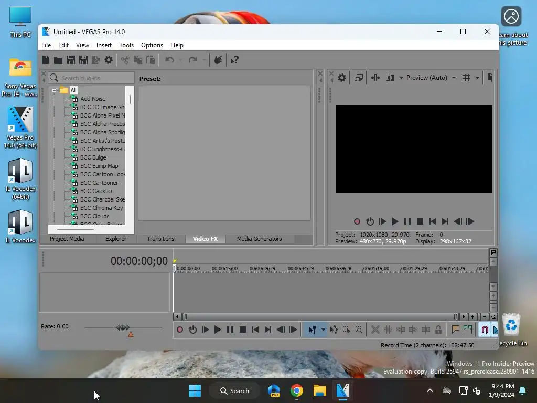Click Play in the video preview transport
This screenshot has height=403, width=537.
395,222
